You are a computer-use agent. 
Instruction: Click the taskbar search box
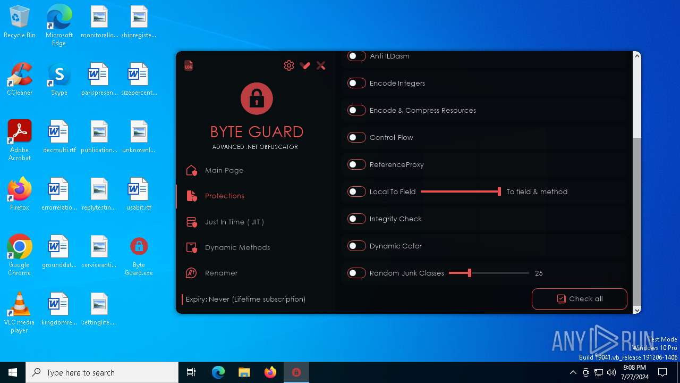pyautogui.click(x=102, y=372)
